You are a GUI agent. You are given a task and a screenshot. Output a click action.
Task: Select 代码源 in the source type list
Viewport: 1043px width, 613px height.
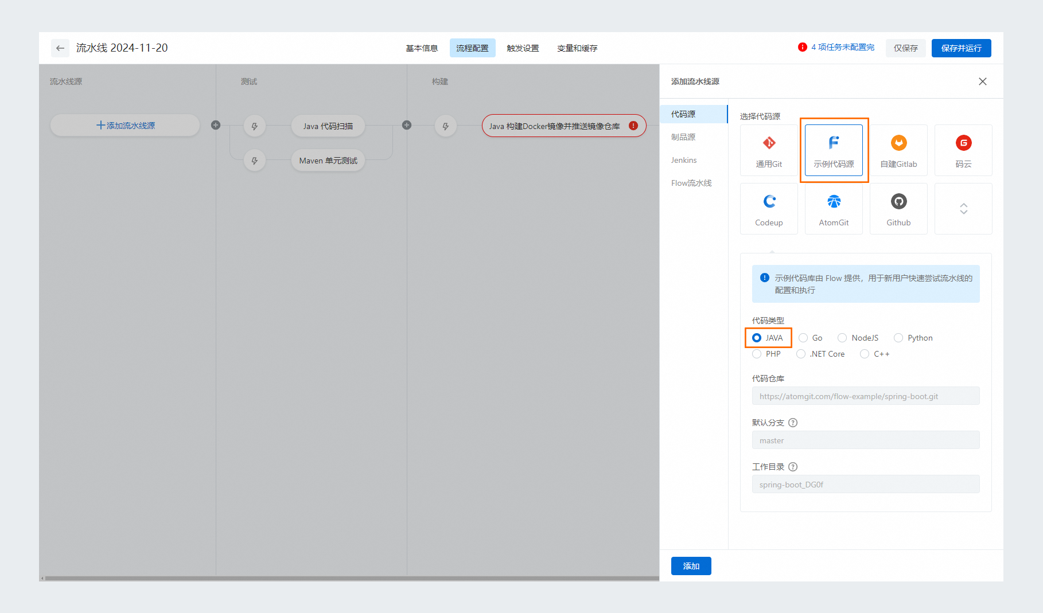point(694,114)
